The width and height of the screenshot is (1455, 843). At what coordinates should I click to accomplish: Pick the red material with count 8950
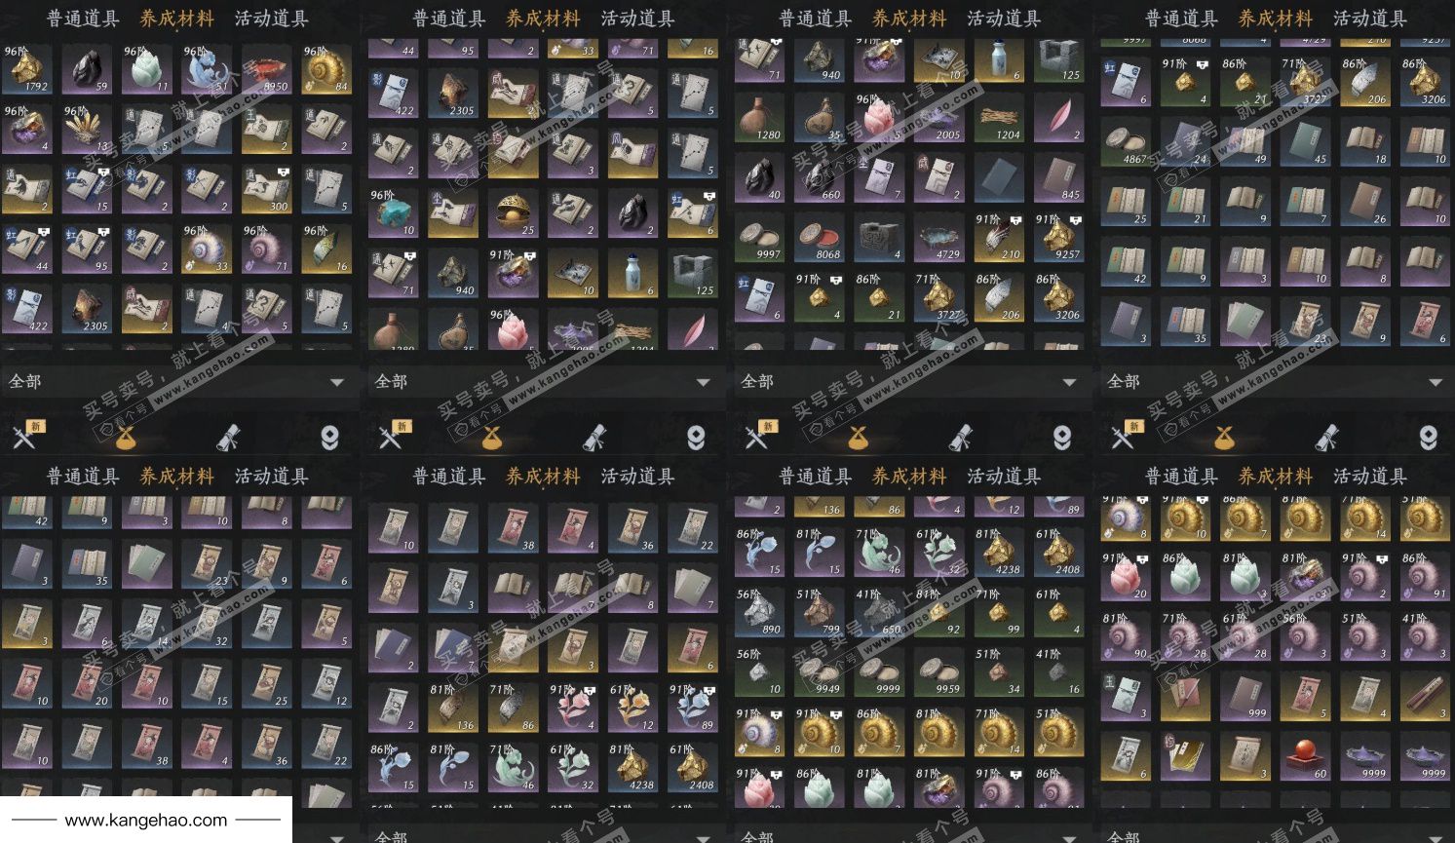267,68
